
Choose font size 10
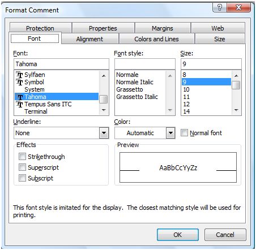[x=206, y=89]
